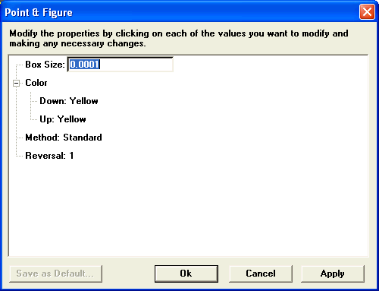Apply the Point & Figure settings

coord(333,274)
